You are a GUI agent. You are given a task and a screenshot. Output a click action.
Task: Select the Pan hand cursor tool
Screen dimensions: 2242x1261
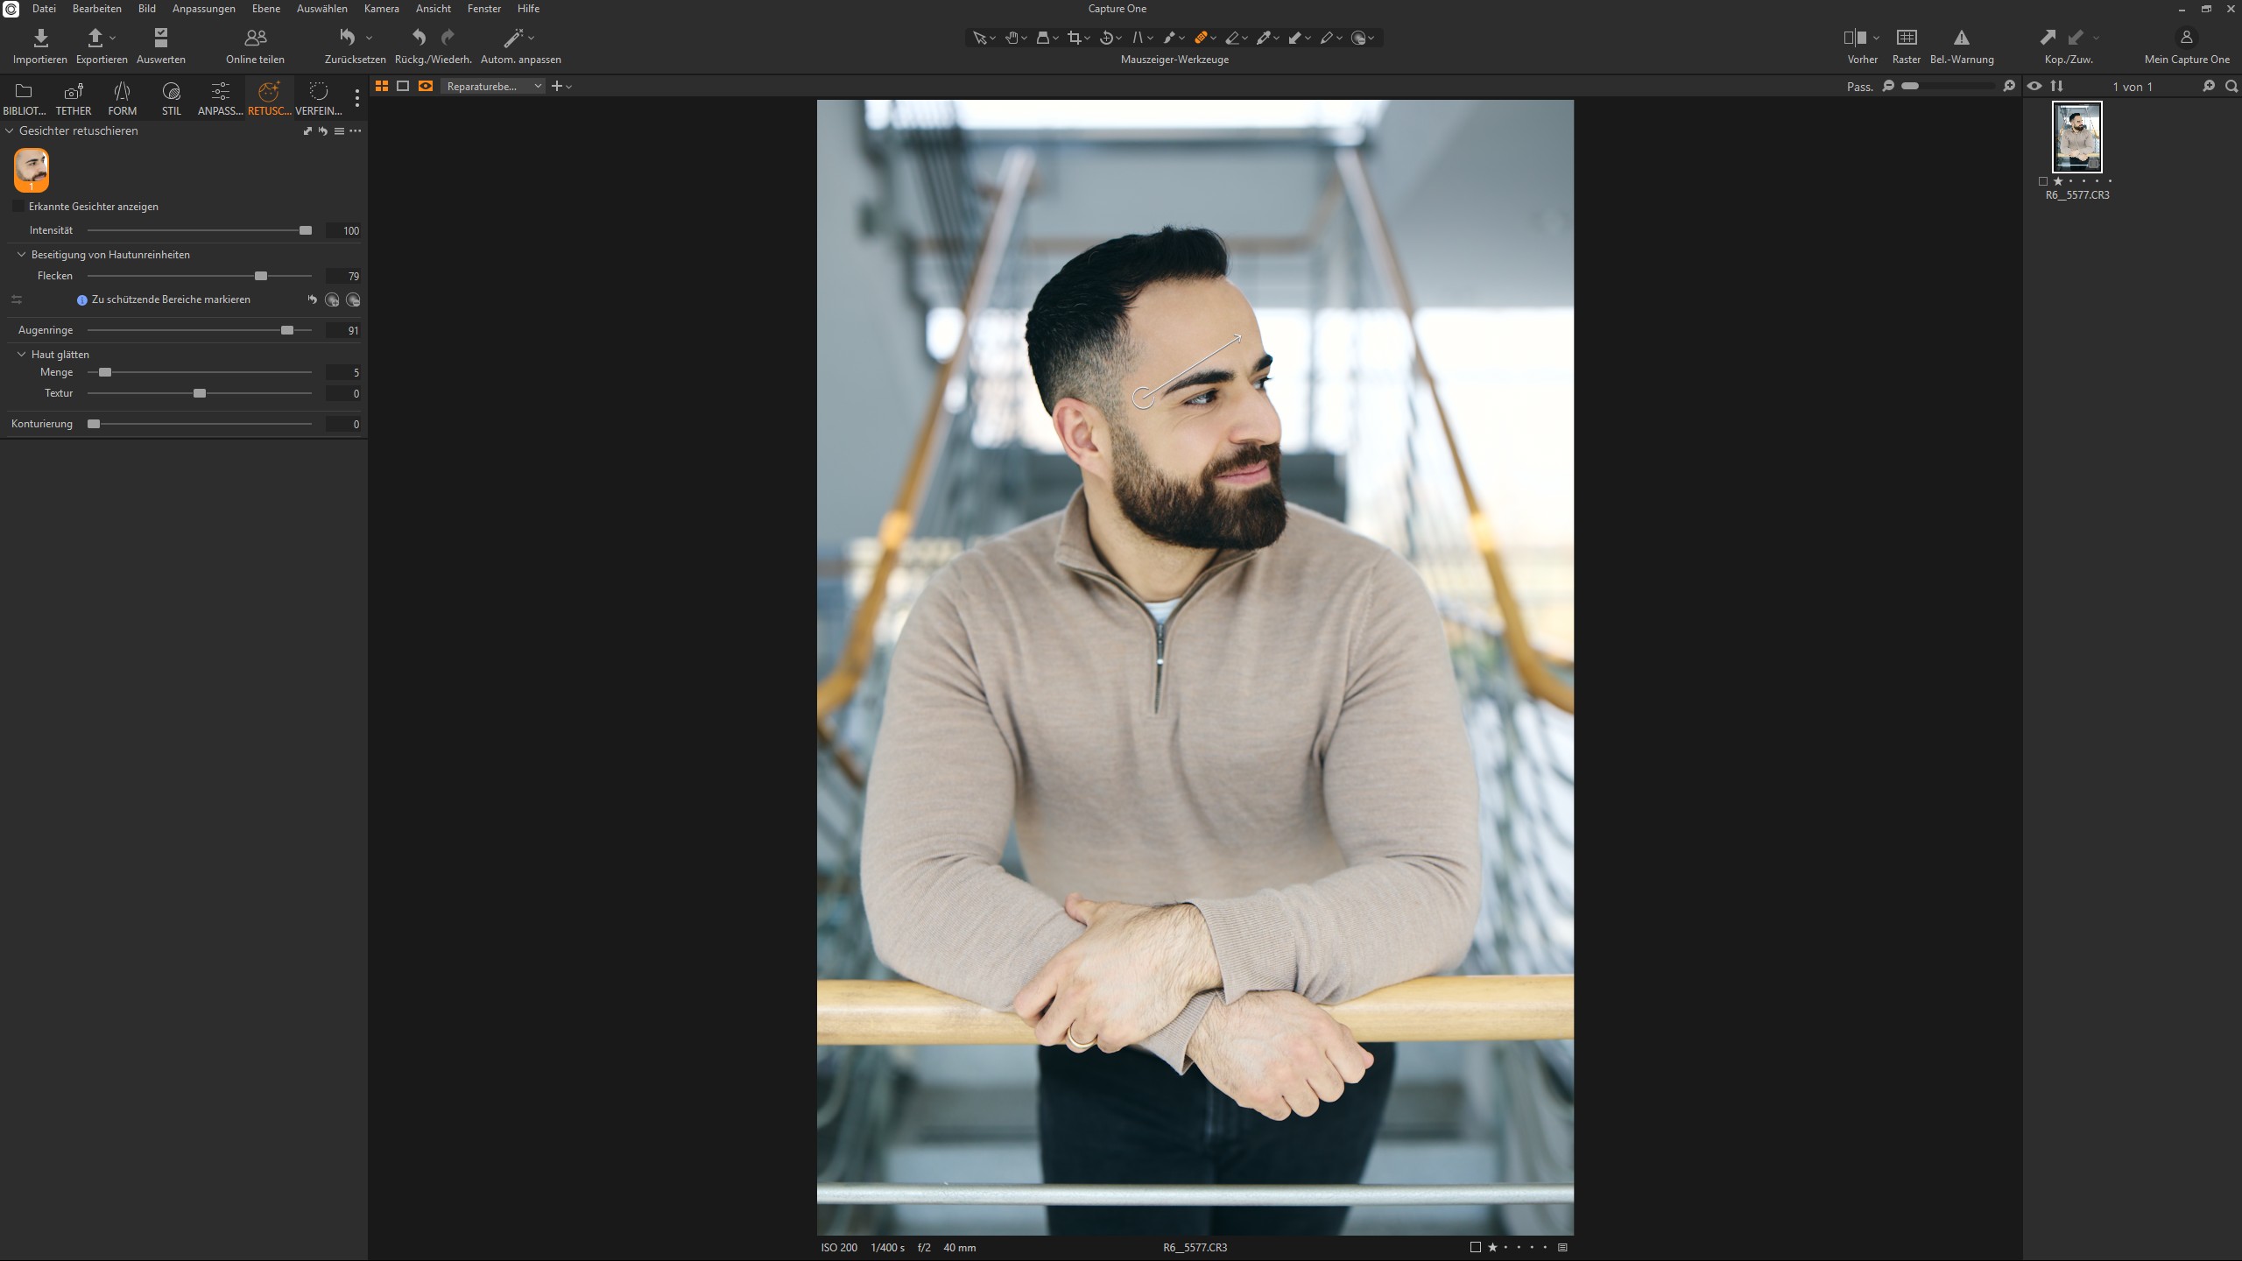1012,38
